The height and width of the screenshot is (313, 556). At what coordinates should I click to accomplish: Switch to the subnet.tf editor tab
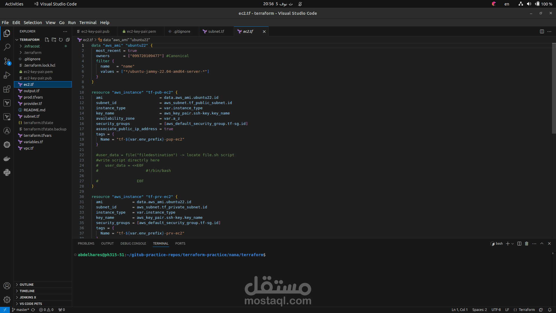216,32
